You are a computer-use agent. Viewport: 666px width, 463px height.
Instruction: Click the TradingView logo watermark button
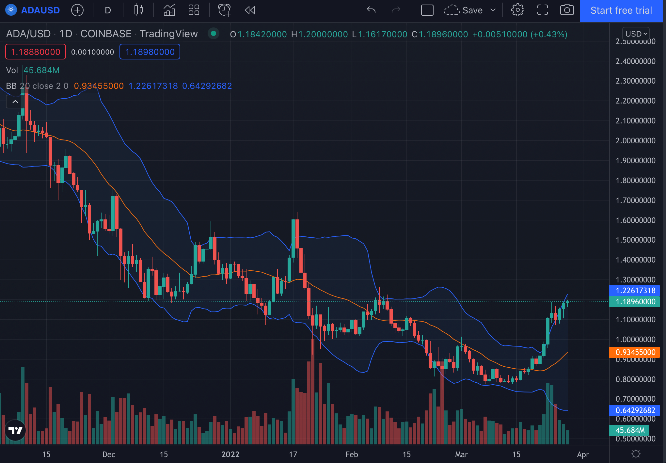point(15,430)
